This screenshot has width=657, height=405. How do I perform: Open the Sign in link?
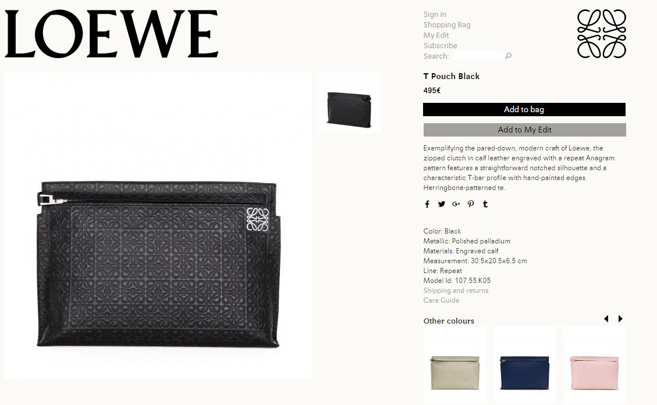(435, 14)
